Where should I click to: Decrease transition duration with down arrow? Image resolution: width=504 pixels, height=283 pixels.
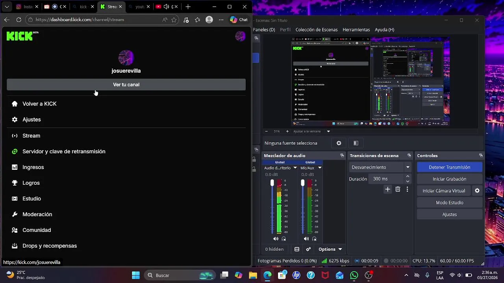[408, 181]
